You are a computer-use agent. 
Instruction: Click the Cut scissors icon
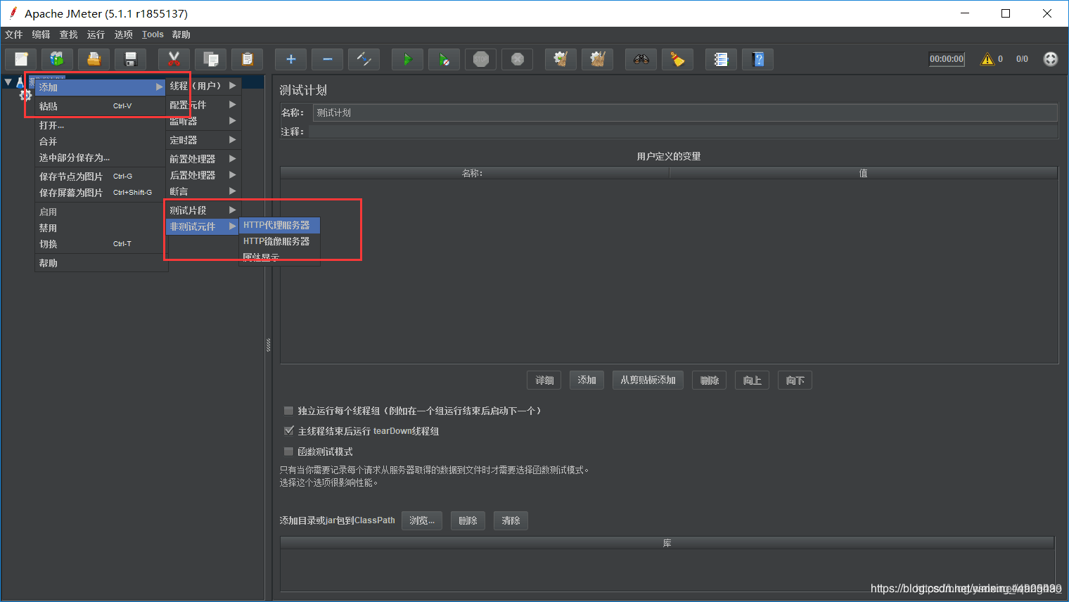tap(174, 60)
